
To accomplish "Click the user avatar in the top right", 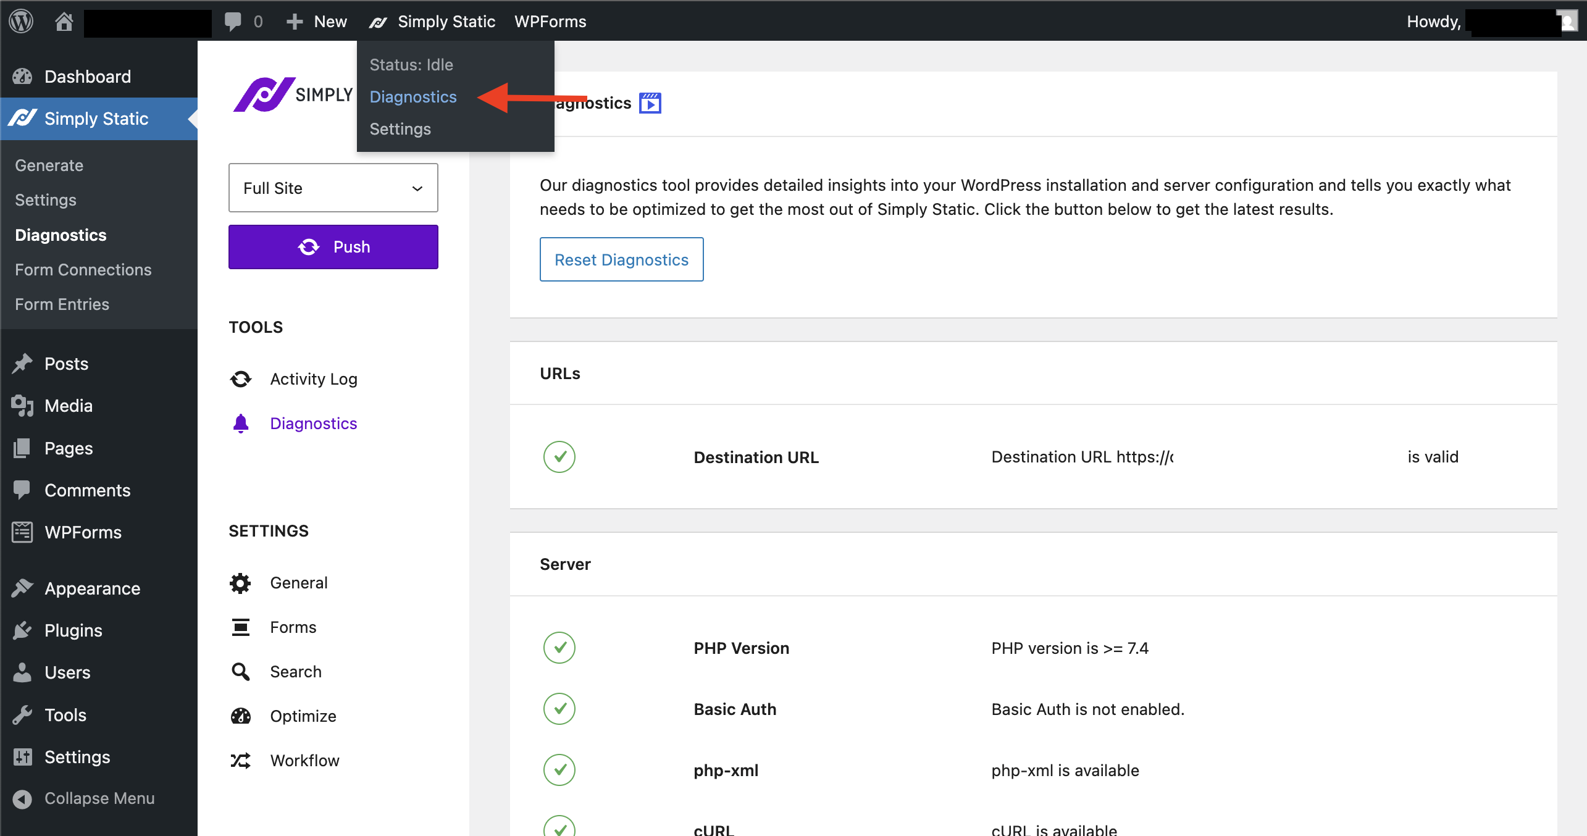I will click(x=1567, y=21).
